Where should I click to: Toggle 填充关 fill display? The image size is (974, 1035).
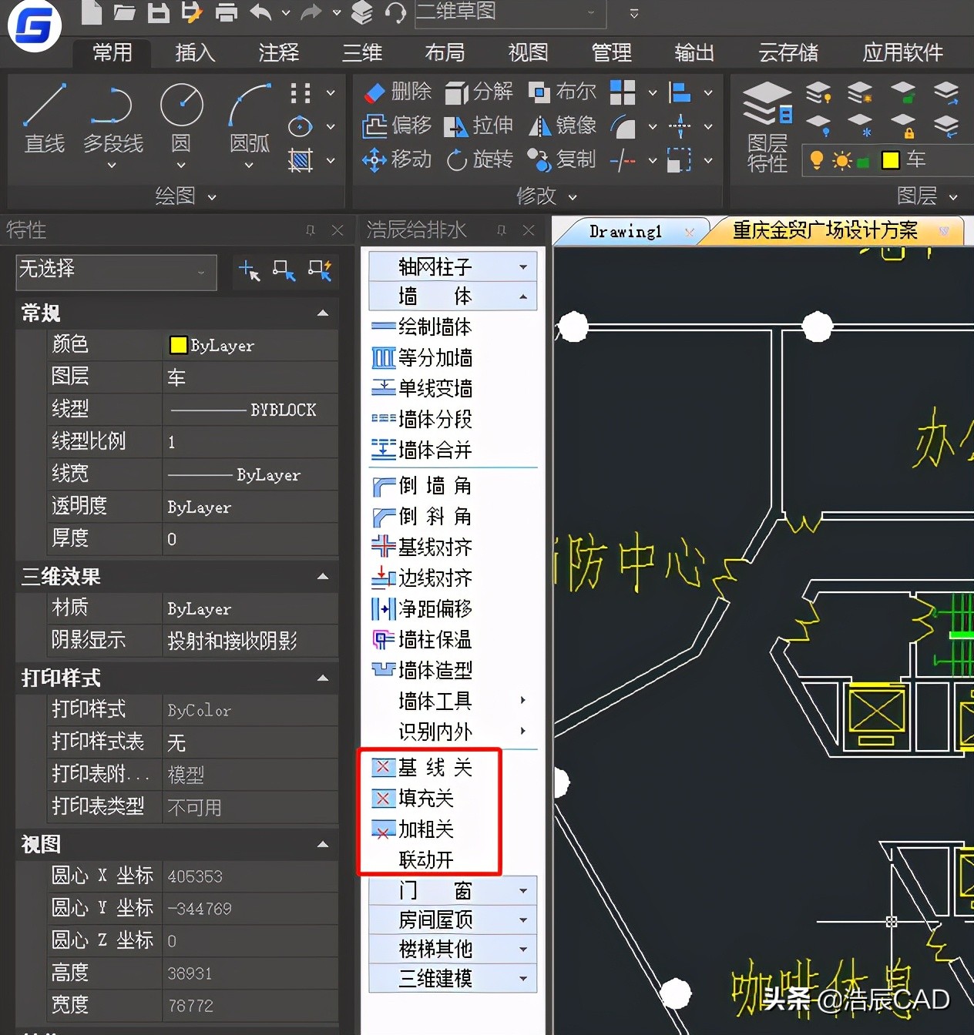pyautogui.click(x=414, y=799)
